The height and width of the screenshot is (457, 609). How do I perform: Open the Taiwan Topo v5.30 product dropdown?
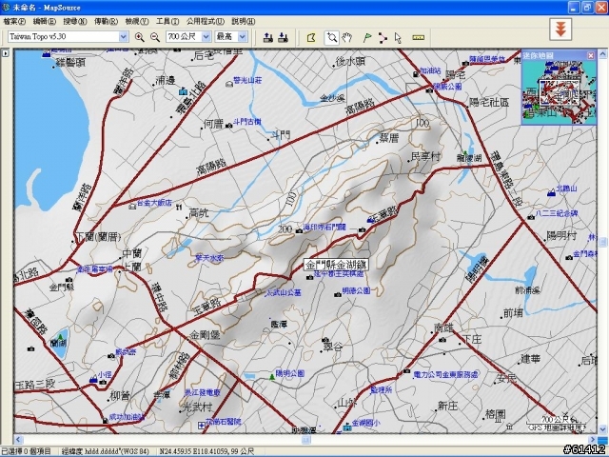123,36
